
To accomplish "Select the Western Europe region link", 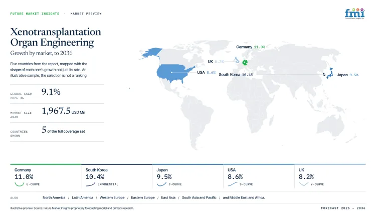I will (112, 197).
